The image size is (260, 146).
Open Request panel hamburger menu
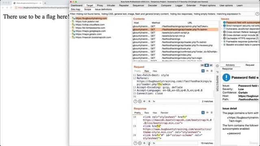click(212, 71)
